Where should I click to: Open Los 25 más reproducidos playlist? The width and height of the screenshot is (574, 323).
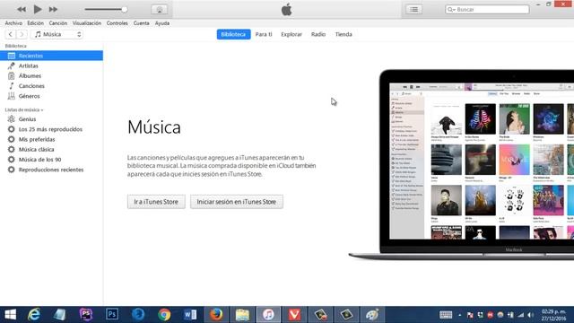point(51,129)
